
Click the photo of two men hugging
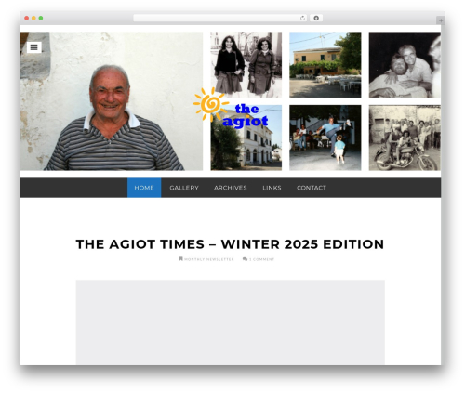pos(405,64)
